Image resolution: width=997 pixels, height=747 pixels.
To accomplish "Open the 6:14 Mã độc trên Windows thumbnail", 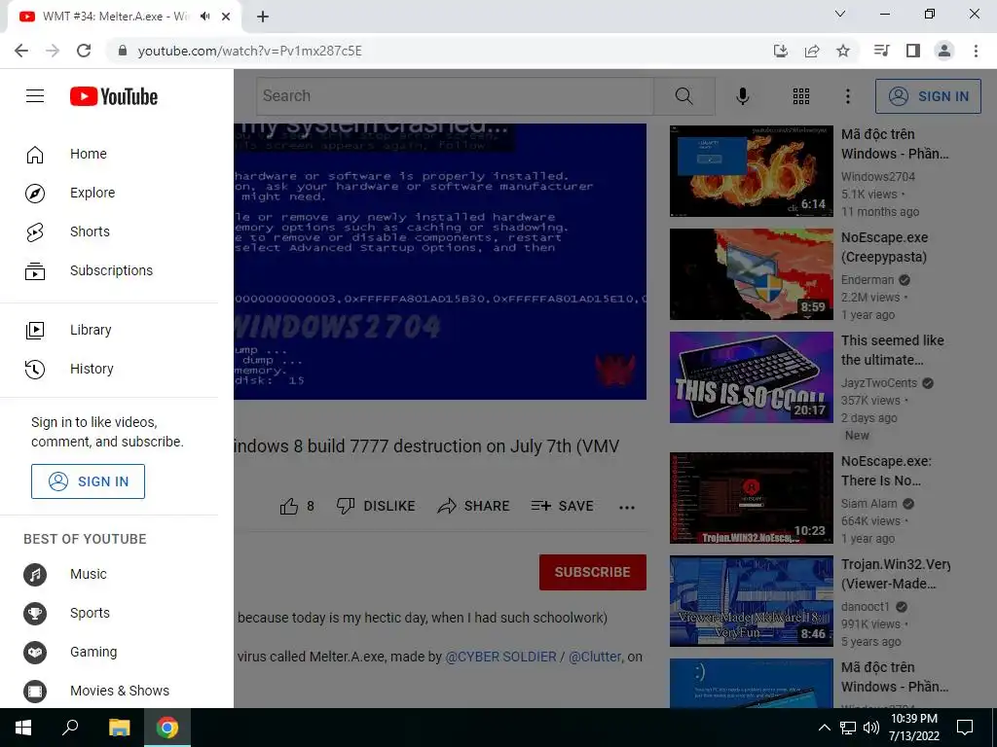I will [752, 171].
